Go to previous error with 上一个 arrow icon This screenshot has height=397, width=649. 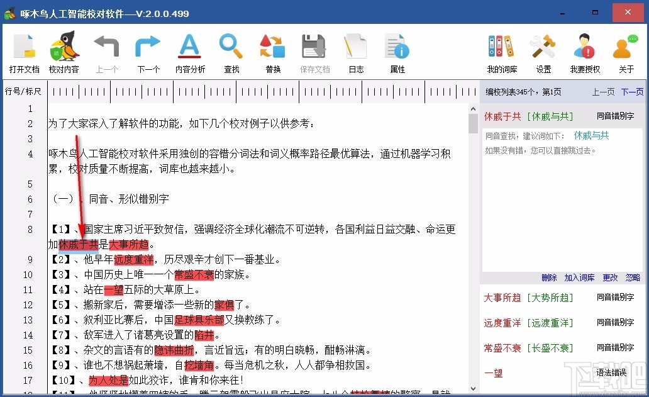pyautogui.click(x=107, y=53)
